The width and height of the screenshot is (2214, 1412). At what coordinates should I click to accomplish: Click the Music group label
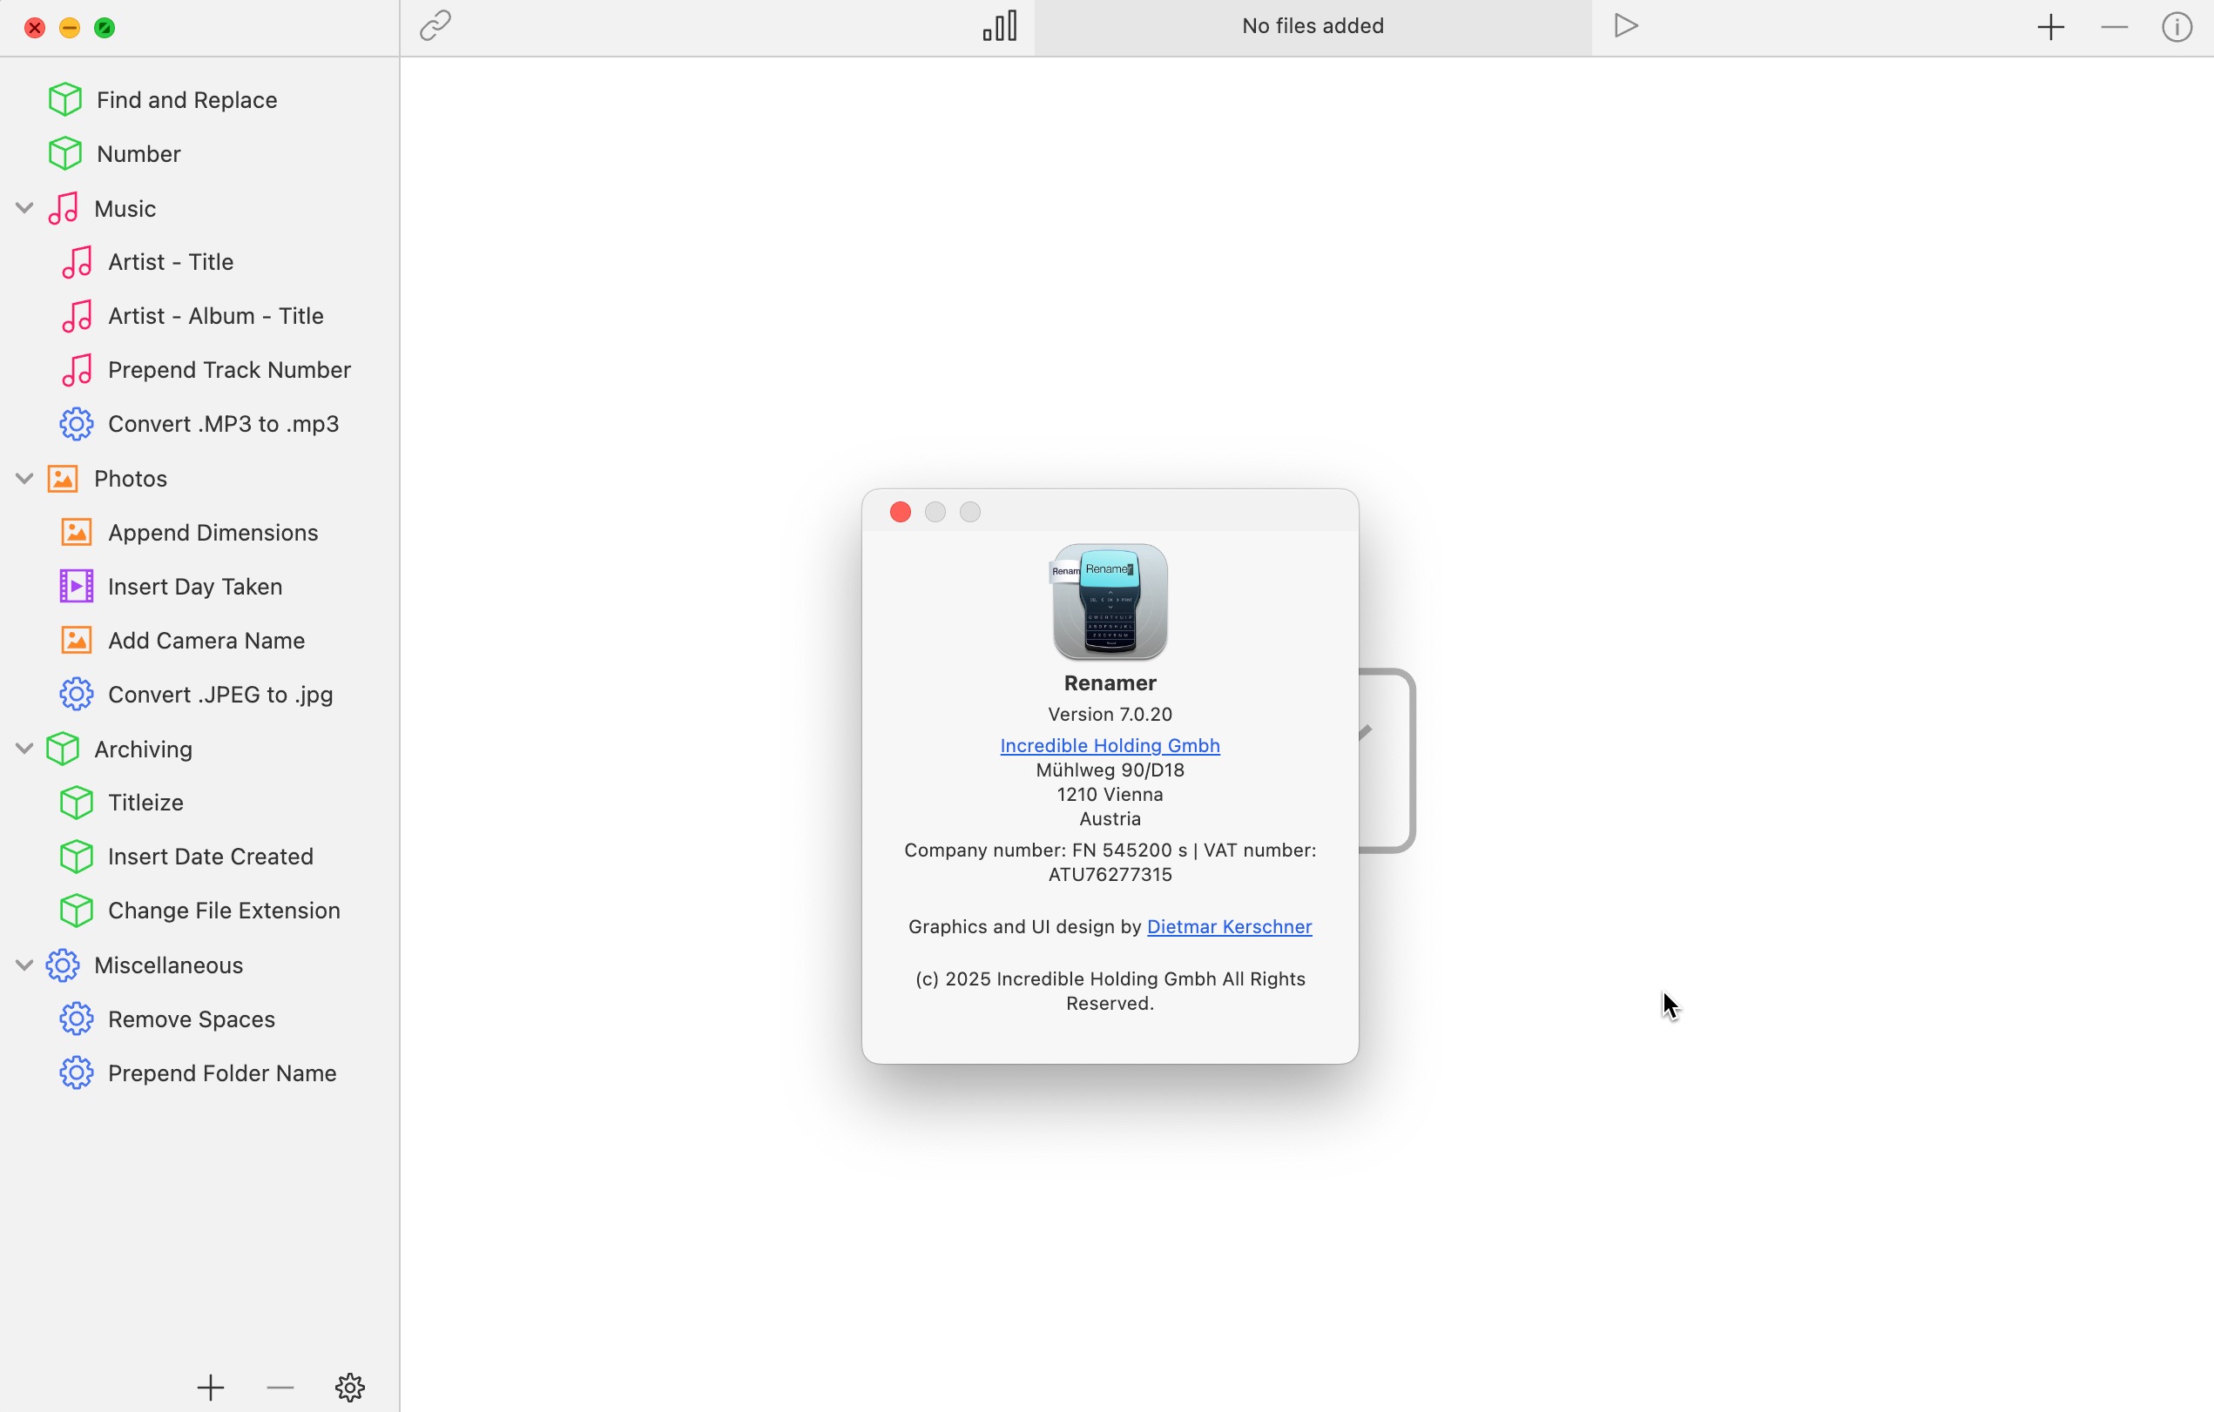(x=125, y=209)
